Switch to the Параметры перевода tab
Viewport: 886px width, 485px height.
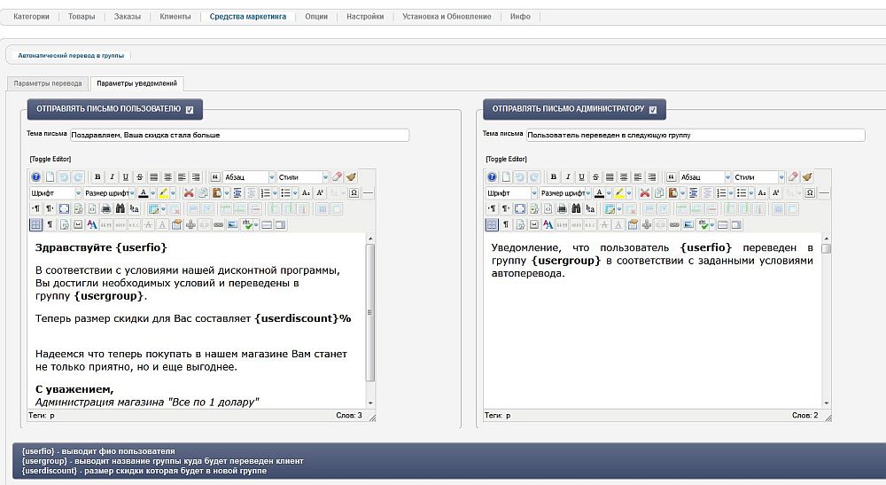pyautogui.click(x=48, y=83)
